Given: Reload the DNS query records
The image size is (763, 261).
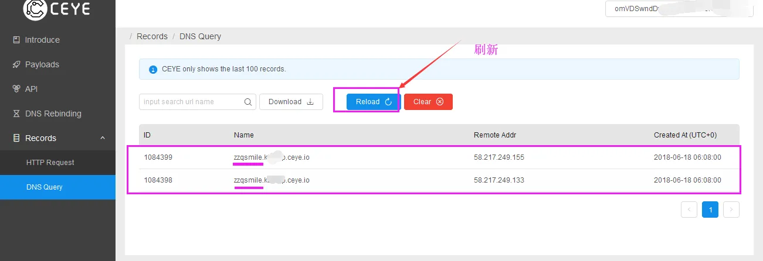Looking at the screenshot, I should [x=373, y=102].
